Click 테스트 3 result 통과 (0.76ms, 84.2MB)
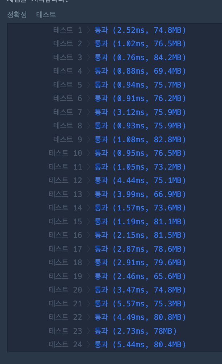Image resolution: width=222 pixels, height=364 pixels. (140, 57)
